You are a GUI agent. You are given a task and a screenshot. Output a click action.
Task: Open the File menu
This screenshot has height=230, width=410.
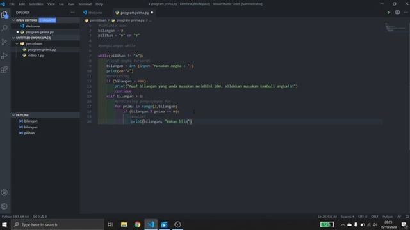12,4
